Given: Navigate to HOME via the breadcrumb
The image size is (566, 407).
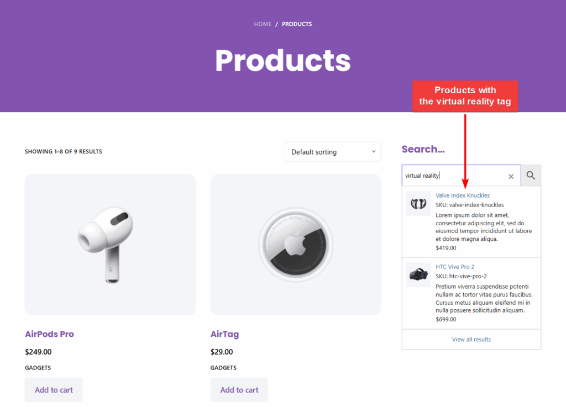Looking at the screenshot, I should tap(263, 24).
